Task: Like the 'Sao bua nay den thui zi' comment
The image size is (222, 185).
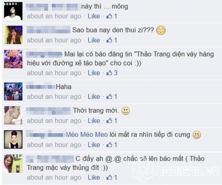Action: [x=94, y=40]
